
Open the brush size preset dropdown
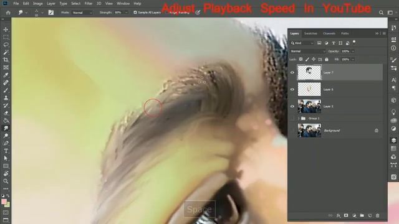pyautogui.click(x=42, y=12)
